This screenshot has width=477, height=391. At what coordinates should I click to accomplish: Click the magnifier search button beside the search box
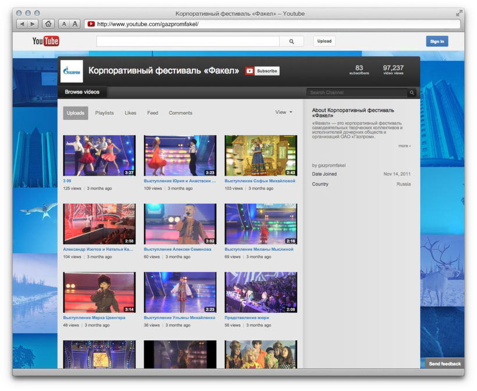[x=291, y=41]
